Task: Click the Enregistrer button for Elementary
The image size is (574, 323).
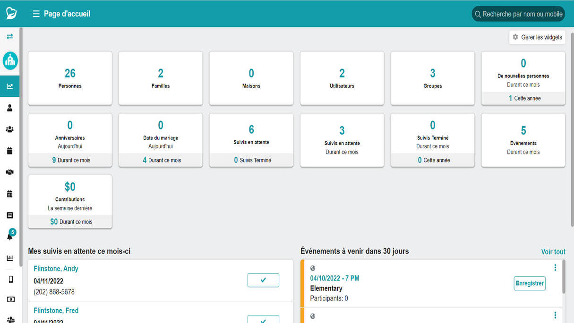Action: [x=530, y=283]
